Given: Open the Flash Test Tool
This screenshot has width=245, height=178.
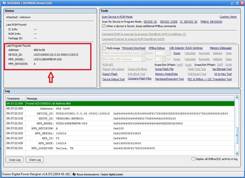Looking at the screenshot, I should tap(197, 69).
